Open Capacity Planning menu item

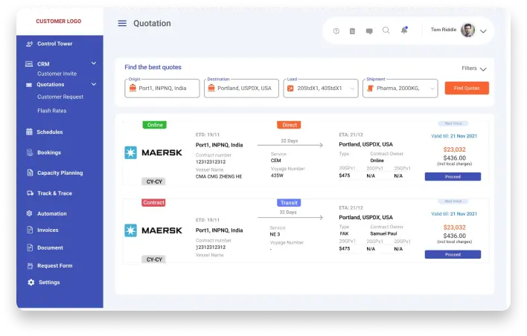pos(60,173)
